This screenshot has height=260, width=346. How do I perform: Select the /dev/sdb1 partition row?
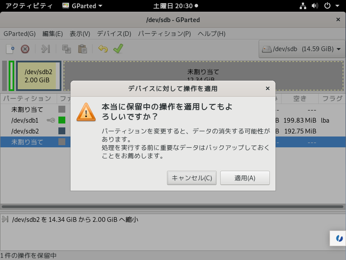pyautogui.click(x=173, y=120)
